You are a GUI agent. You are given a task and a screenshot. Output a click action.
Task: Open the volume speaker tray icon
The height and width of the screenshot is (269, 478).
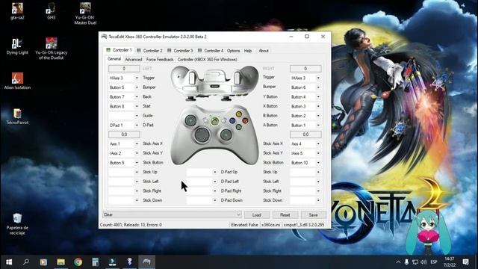coord(423,262)
